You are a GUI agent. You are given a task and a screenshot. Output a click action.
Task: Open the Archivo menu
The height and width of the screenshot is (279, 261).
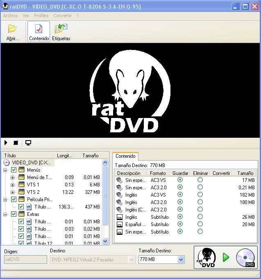coord(10,16)
